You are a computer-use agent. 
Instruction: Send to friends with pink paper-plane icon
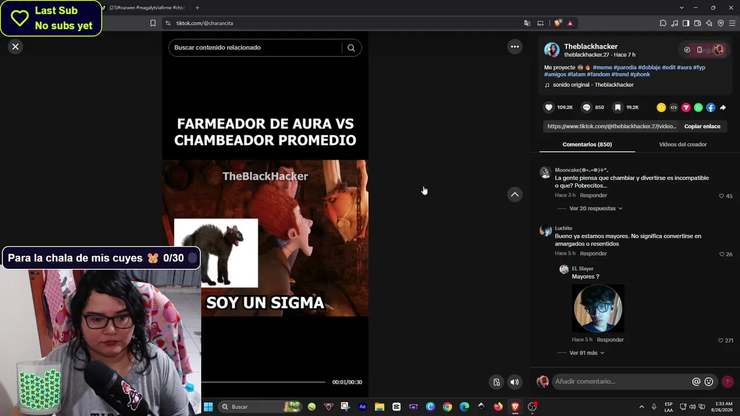click(686, 107)
